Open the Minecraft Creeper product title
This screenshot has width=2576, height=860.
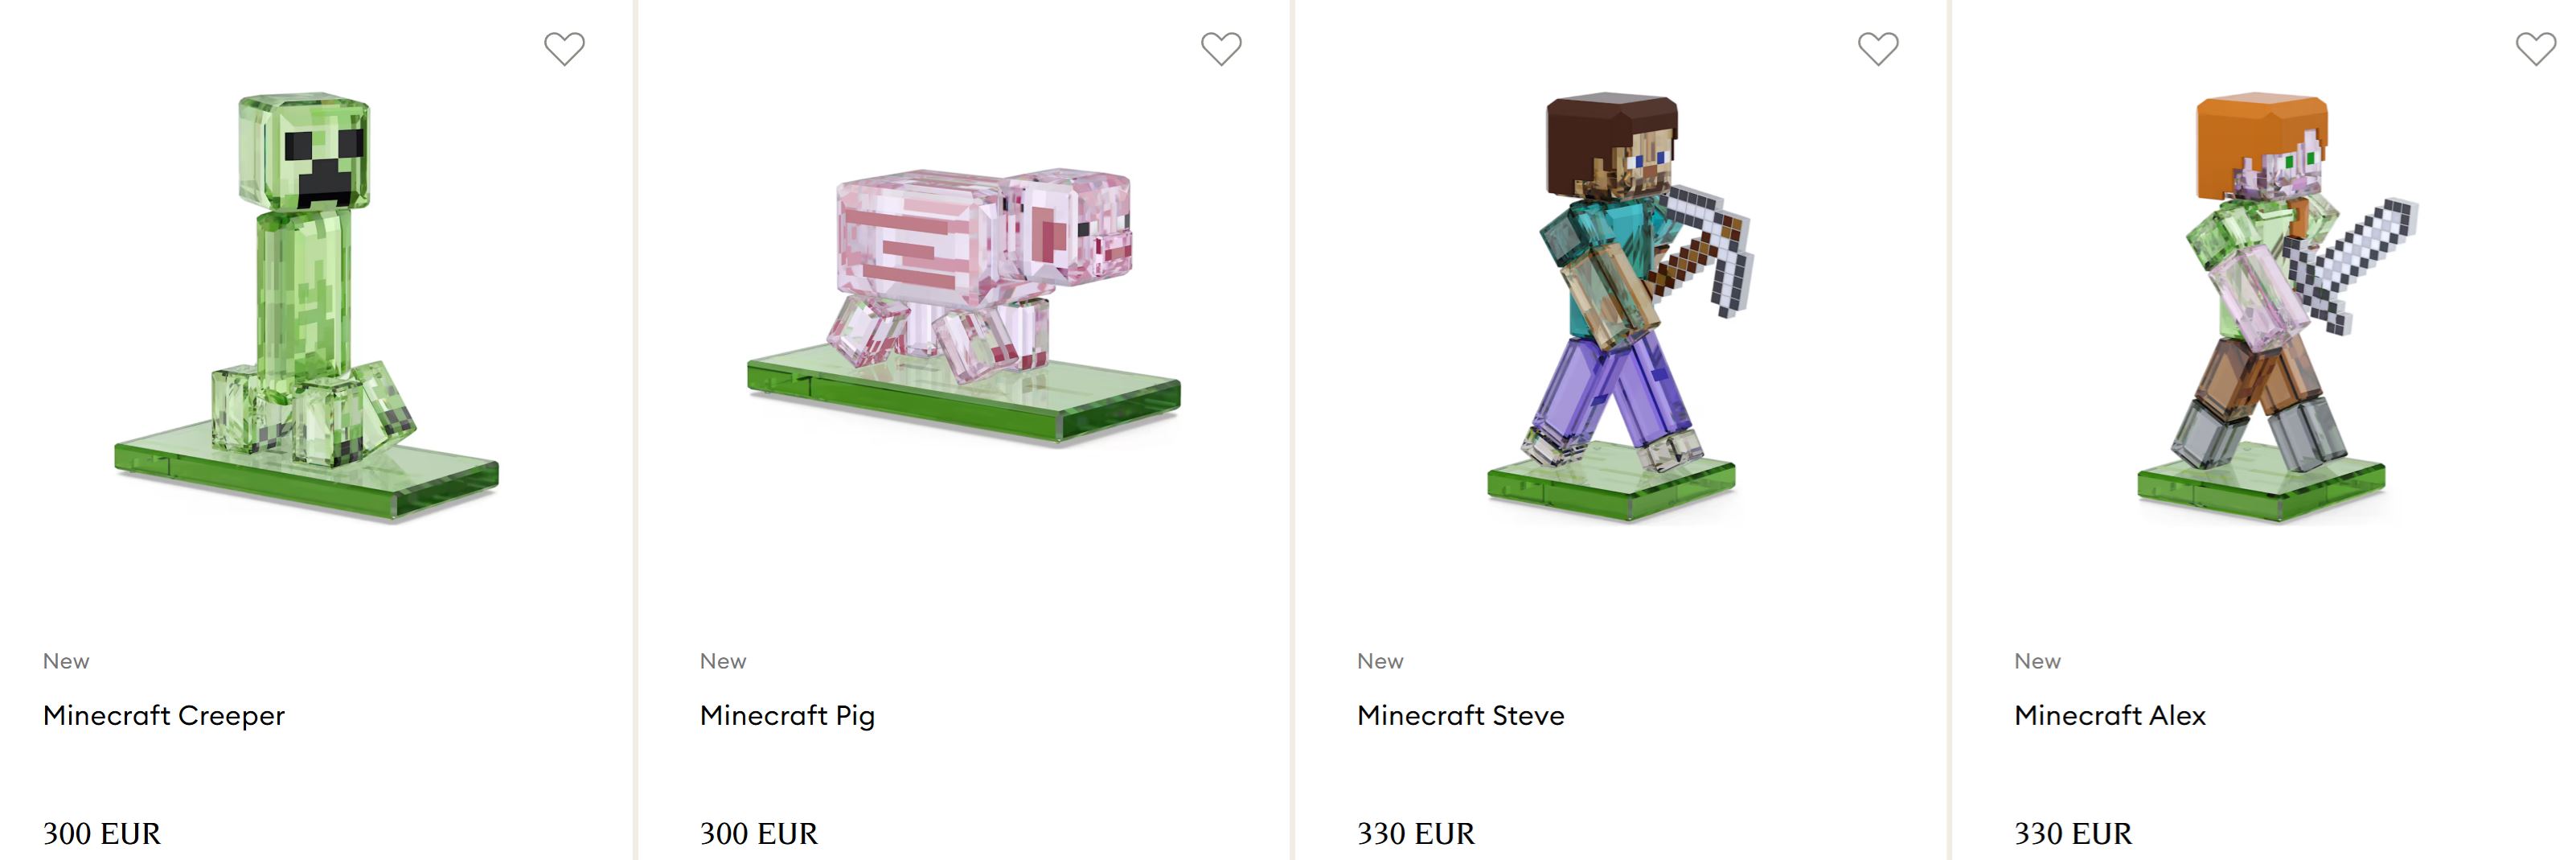(x=164, y=715)
